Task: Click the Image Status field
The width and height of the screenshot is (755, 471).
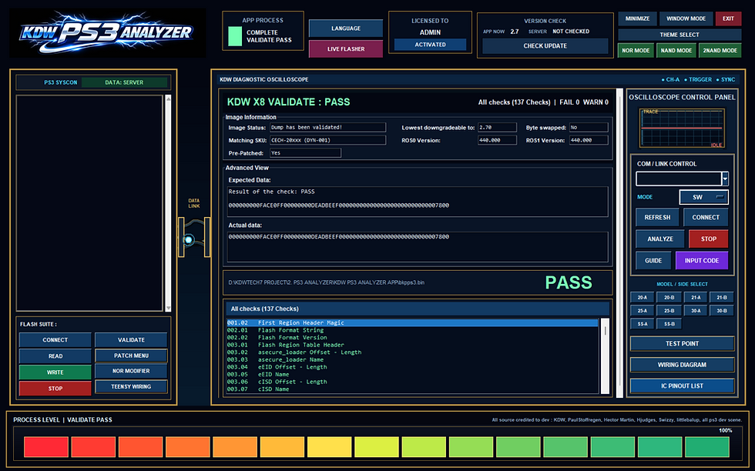Action: 327,128
